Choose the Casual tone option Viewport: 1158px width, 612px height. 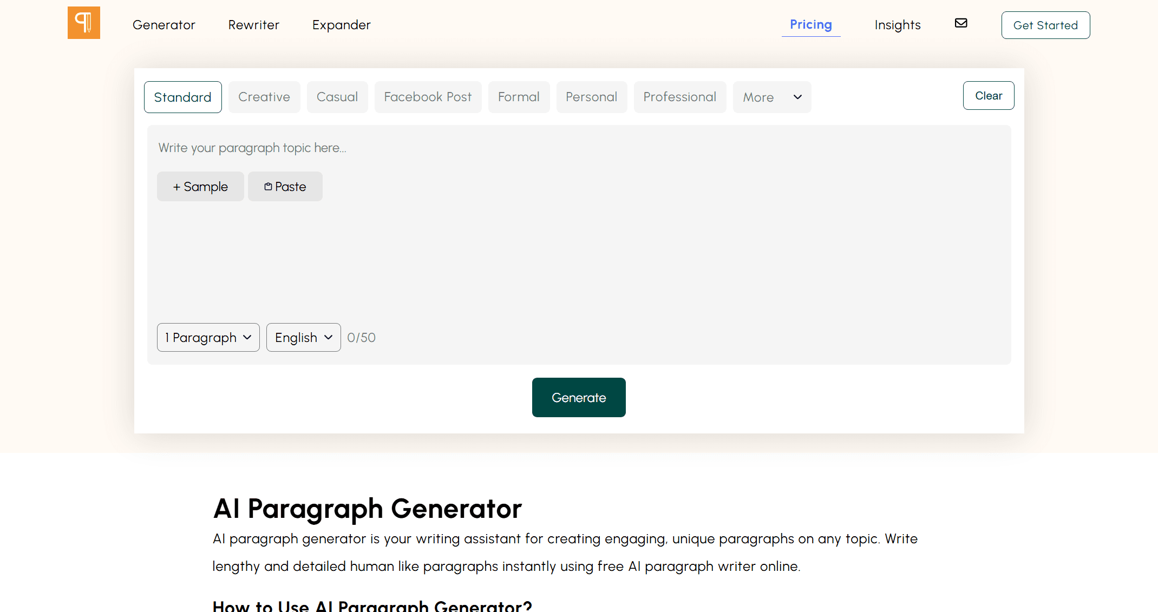(x=337, y=97)
